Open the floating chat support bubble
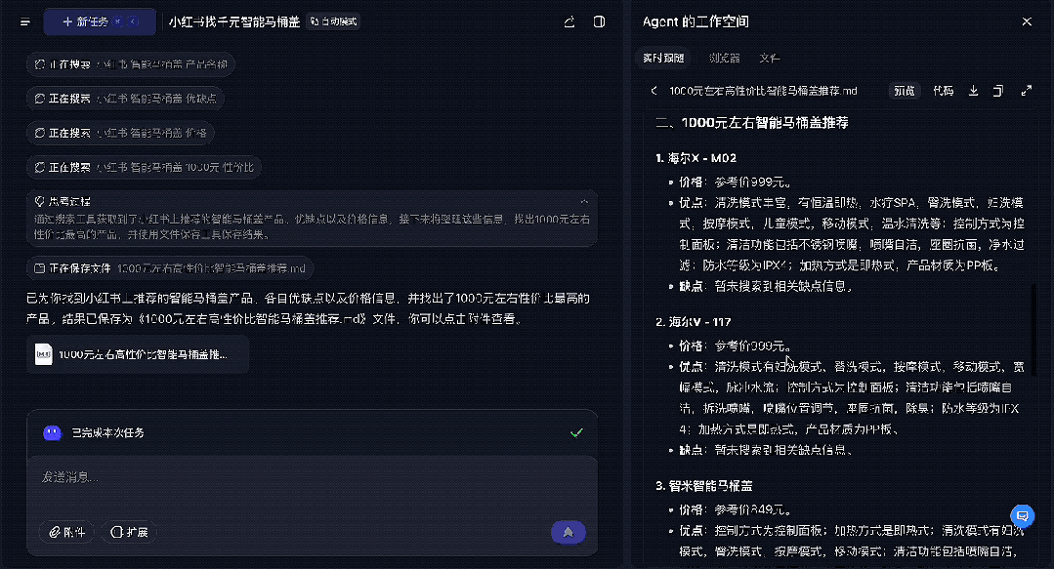The width and height of the screenshot is (1054, 569). [1023, 516]
